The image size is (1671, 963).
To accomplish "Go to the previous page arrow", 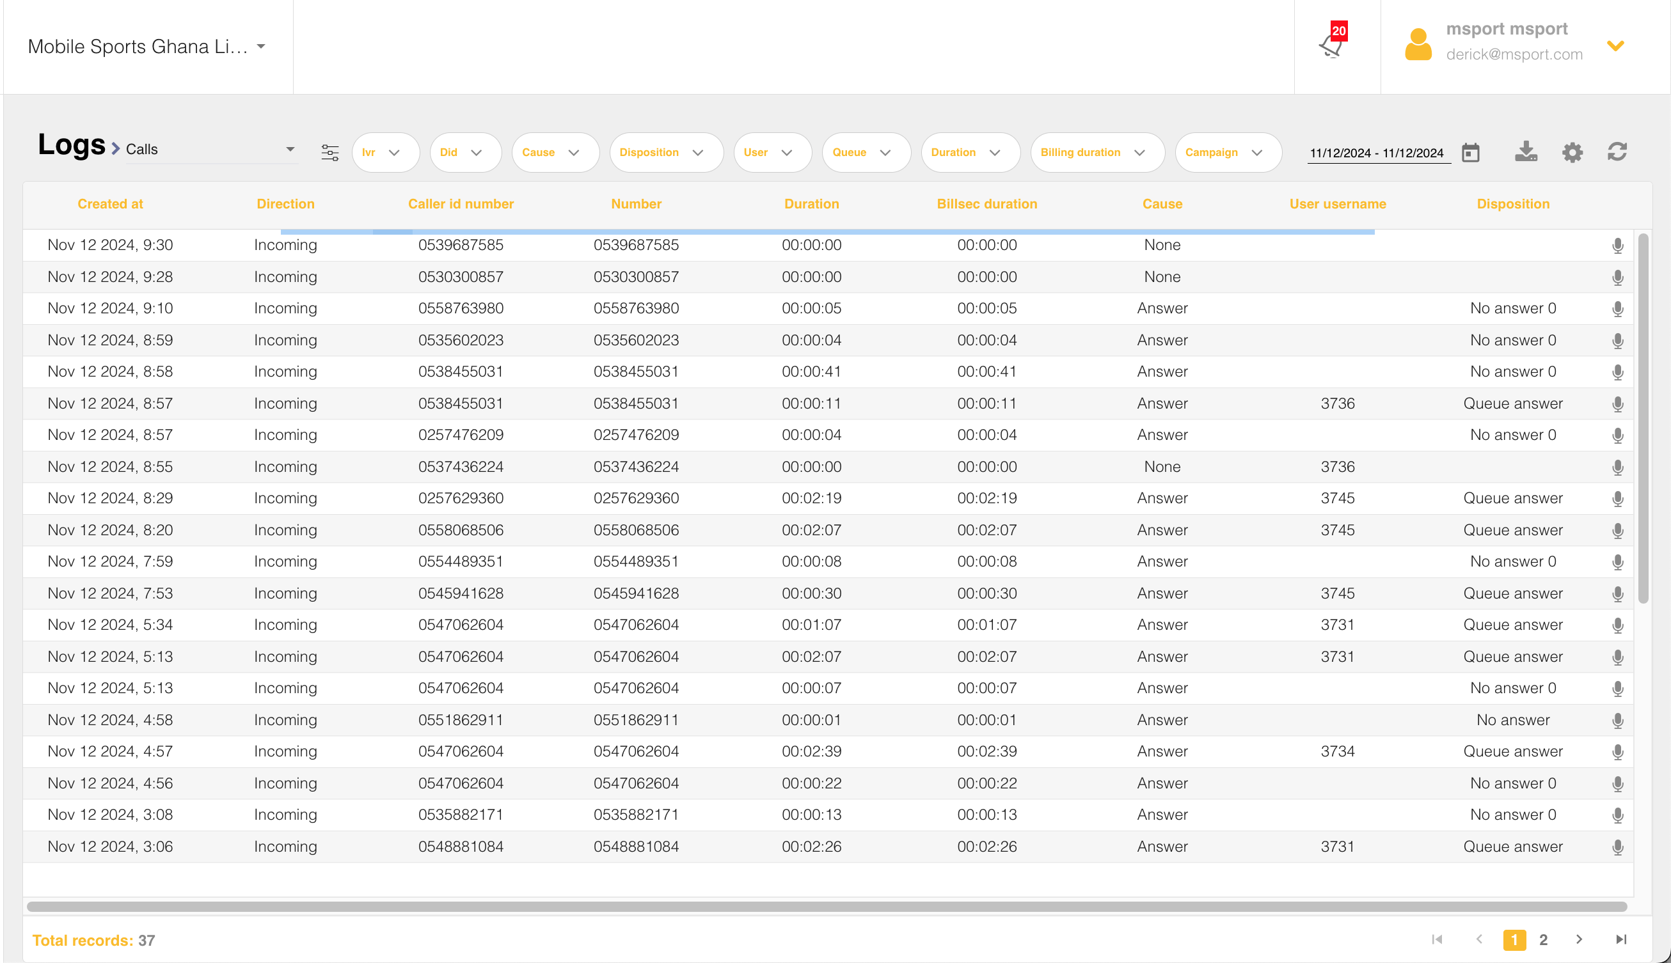I will 1479,940.
